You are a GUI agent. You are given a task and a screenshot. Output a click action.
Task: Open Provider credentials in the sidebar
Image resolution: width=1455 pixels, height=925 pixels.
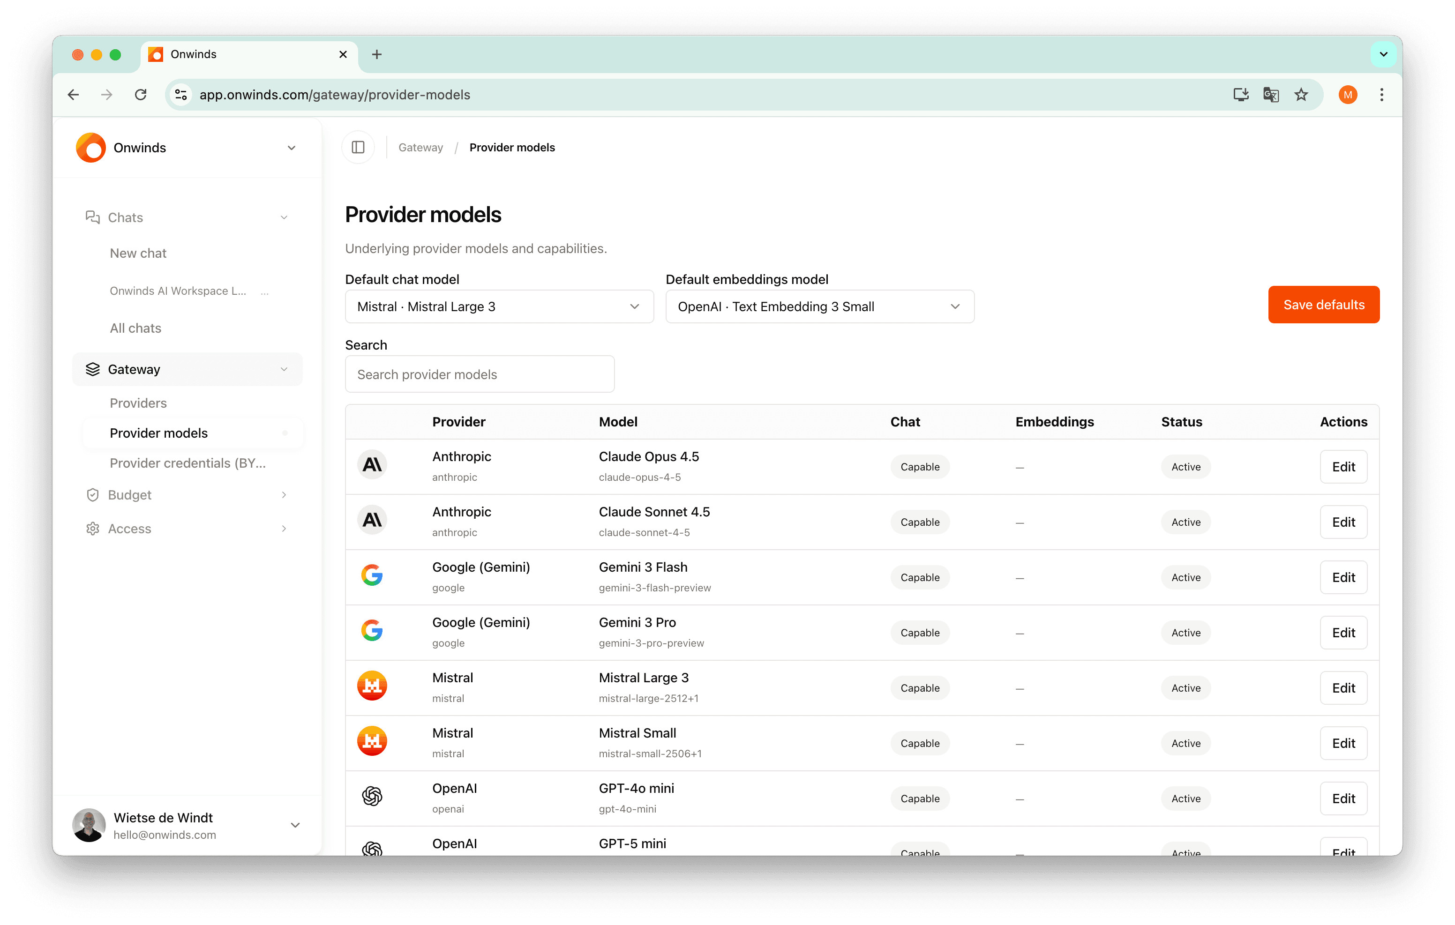point(187,463)
